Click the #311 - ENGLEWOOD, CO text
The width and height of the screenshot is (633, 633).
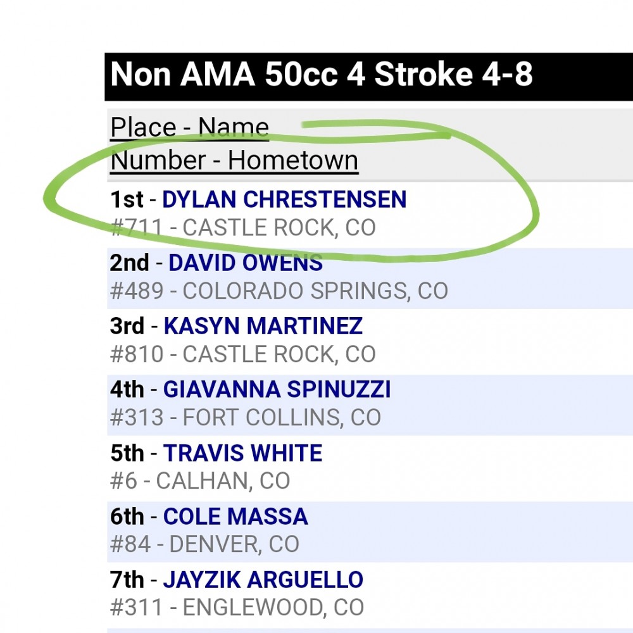(x=237, y=608)
